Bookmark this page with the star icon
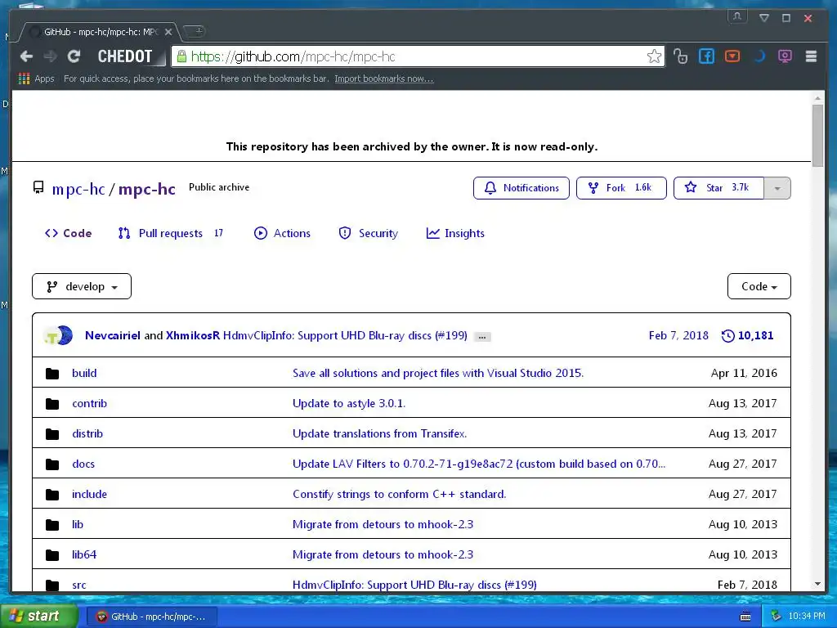The image size is (837, 628). (x=654, y=56)
